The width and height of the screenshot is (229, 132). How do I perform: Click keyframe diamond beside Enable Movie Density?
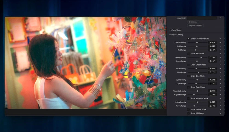(221, 39)
